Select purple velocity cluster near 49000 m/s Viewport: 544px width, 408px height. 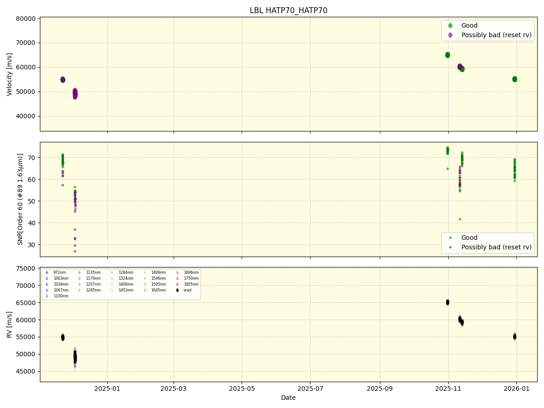tap(75, 93)
